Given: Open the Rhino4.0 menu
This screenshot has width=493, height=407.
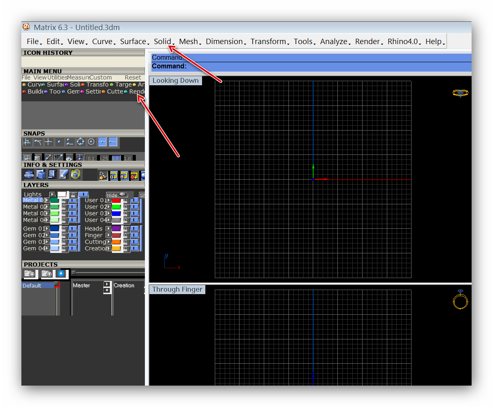Looking at the screenshot, I should click(405, 42).
